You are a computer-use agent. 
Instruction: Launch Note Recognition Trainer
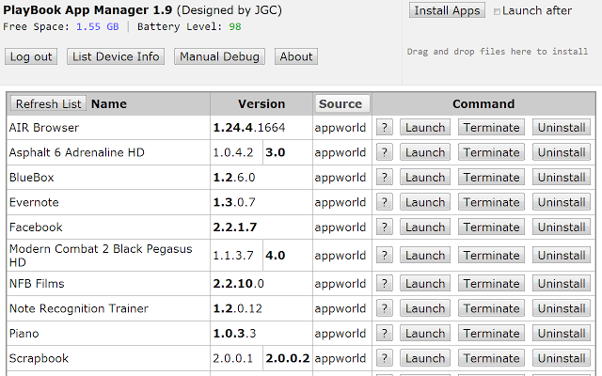(x=425, y=309)
